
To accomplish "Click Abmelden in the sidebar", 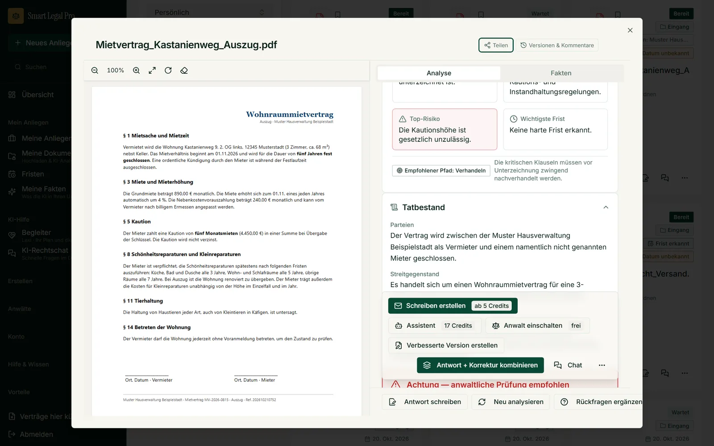I will coord(36,434).
